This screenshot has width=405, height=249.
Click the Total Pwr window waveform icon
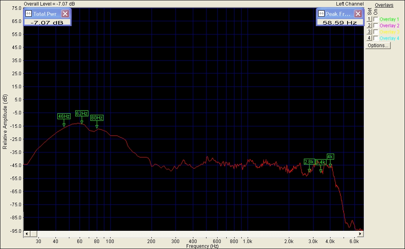[28, 13]
